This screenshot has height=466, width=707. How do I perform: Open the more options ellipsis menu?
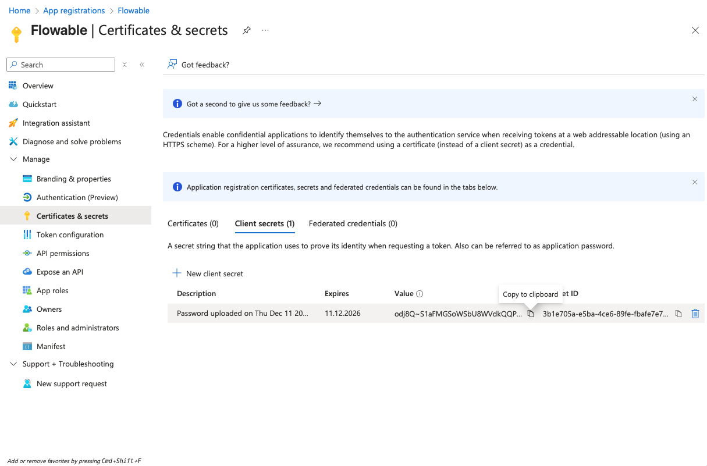pyautogui.click(x=265, y=30)
